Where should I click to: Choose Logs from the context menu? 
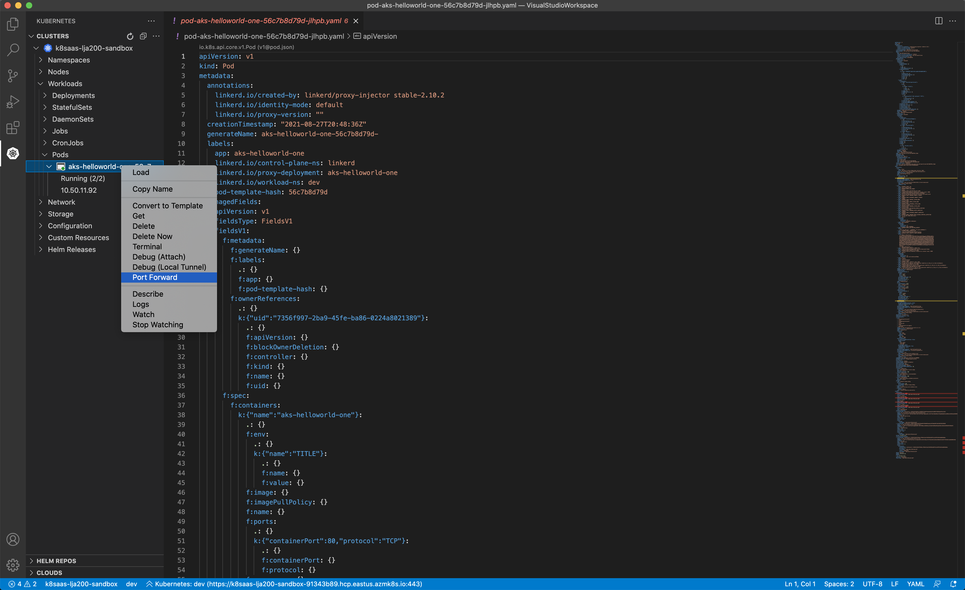169,304
